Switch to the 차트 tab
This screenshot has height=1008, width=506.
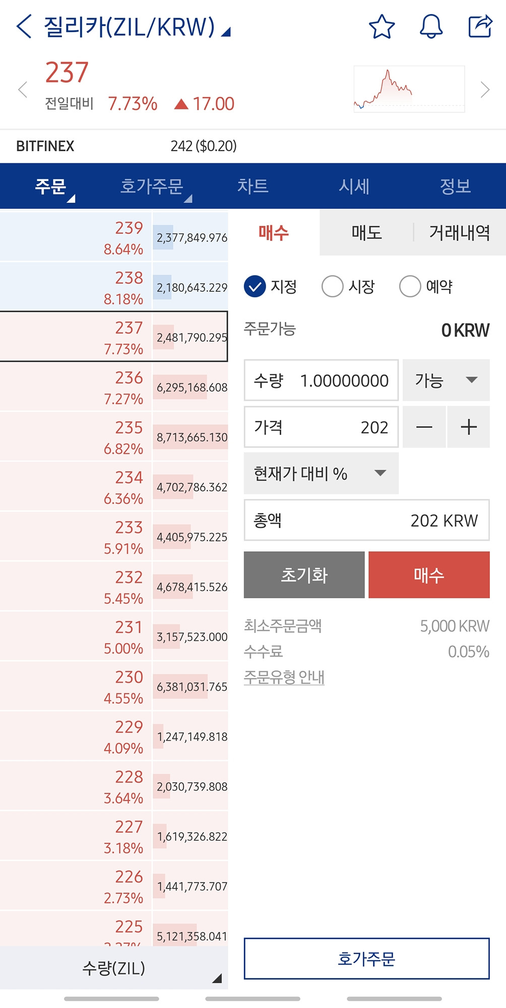(x=254, y=186)
